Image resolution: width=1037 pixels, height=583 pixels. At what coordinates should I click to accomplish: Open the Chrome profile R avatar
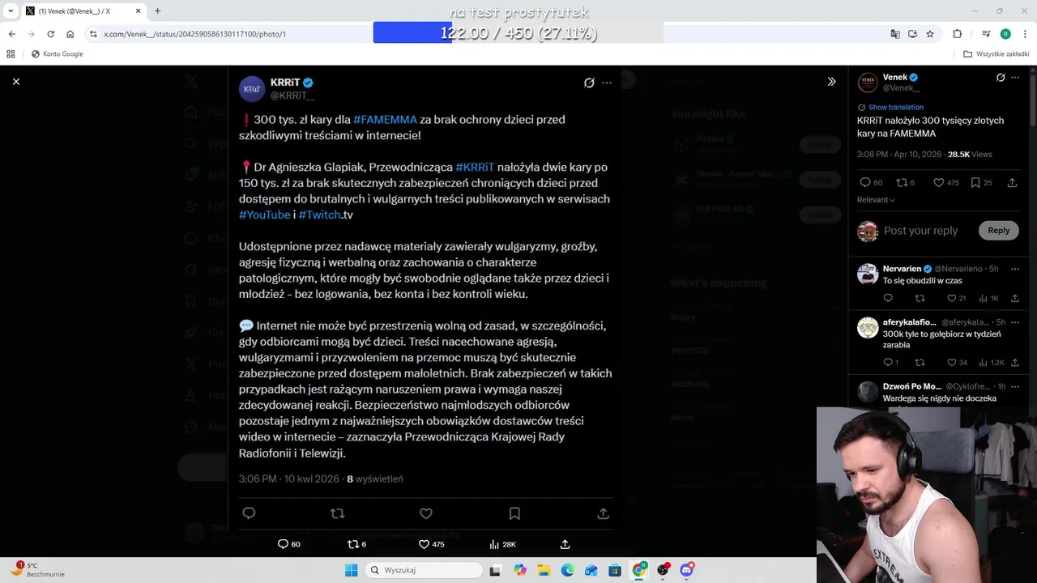1005,34
